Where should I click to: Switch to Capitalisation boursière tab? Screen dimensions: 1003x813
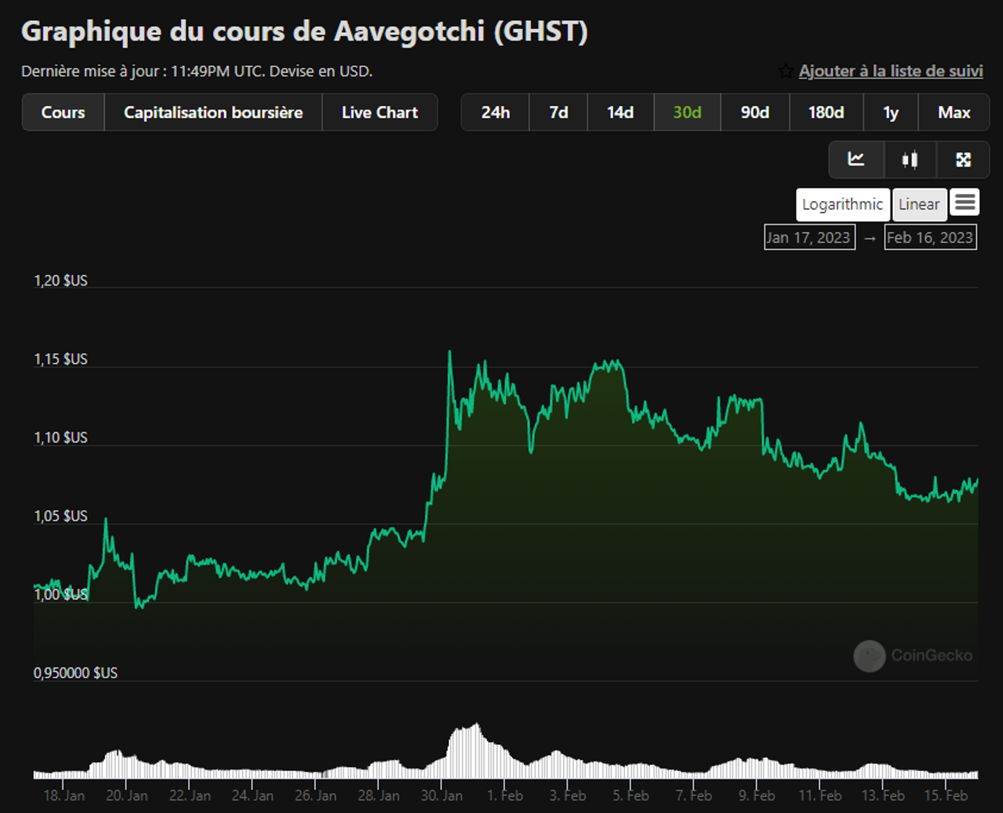click(213, 113)
